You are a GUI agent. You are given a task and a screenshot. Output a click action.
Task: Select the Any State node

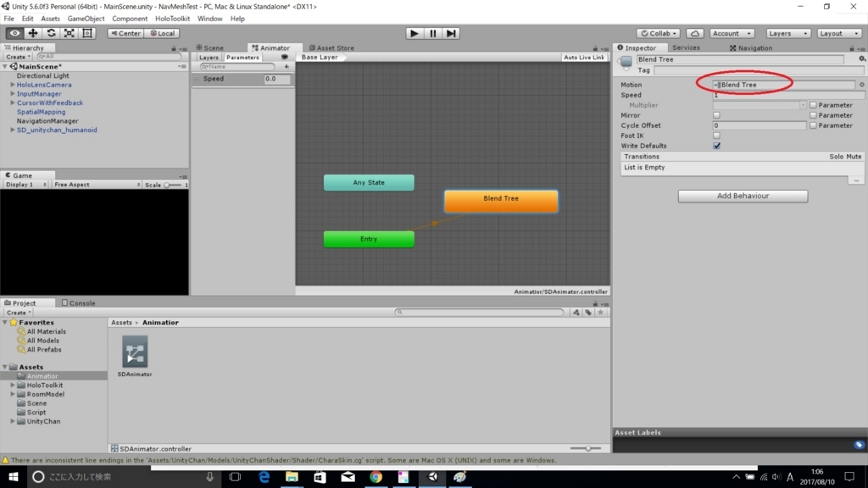coord(369,183)
